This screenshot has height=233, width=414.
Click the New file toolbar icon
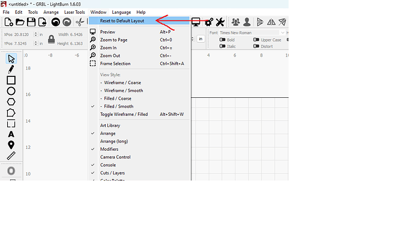pos(9,22)
